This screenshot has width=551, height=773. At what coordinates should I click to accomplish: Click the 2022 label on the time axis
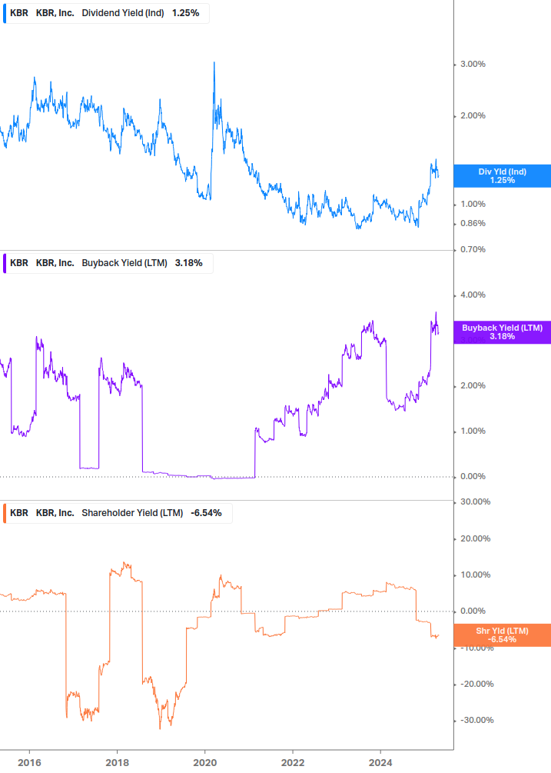293,763
